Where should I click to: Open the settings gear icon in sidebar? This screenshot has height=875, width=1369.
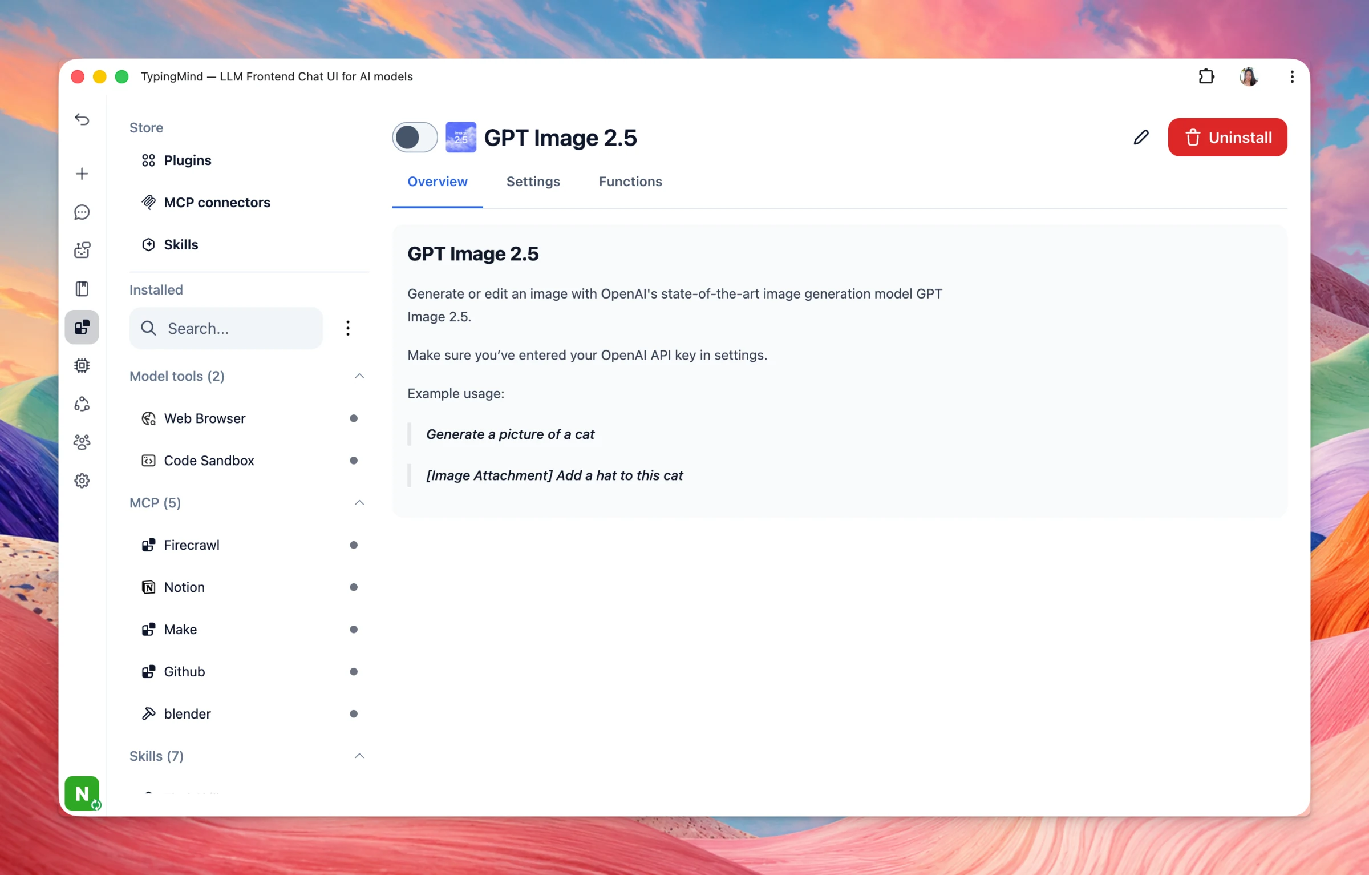[x=82, y=481]
